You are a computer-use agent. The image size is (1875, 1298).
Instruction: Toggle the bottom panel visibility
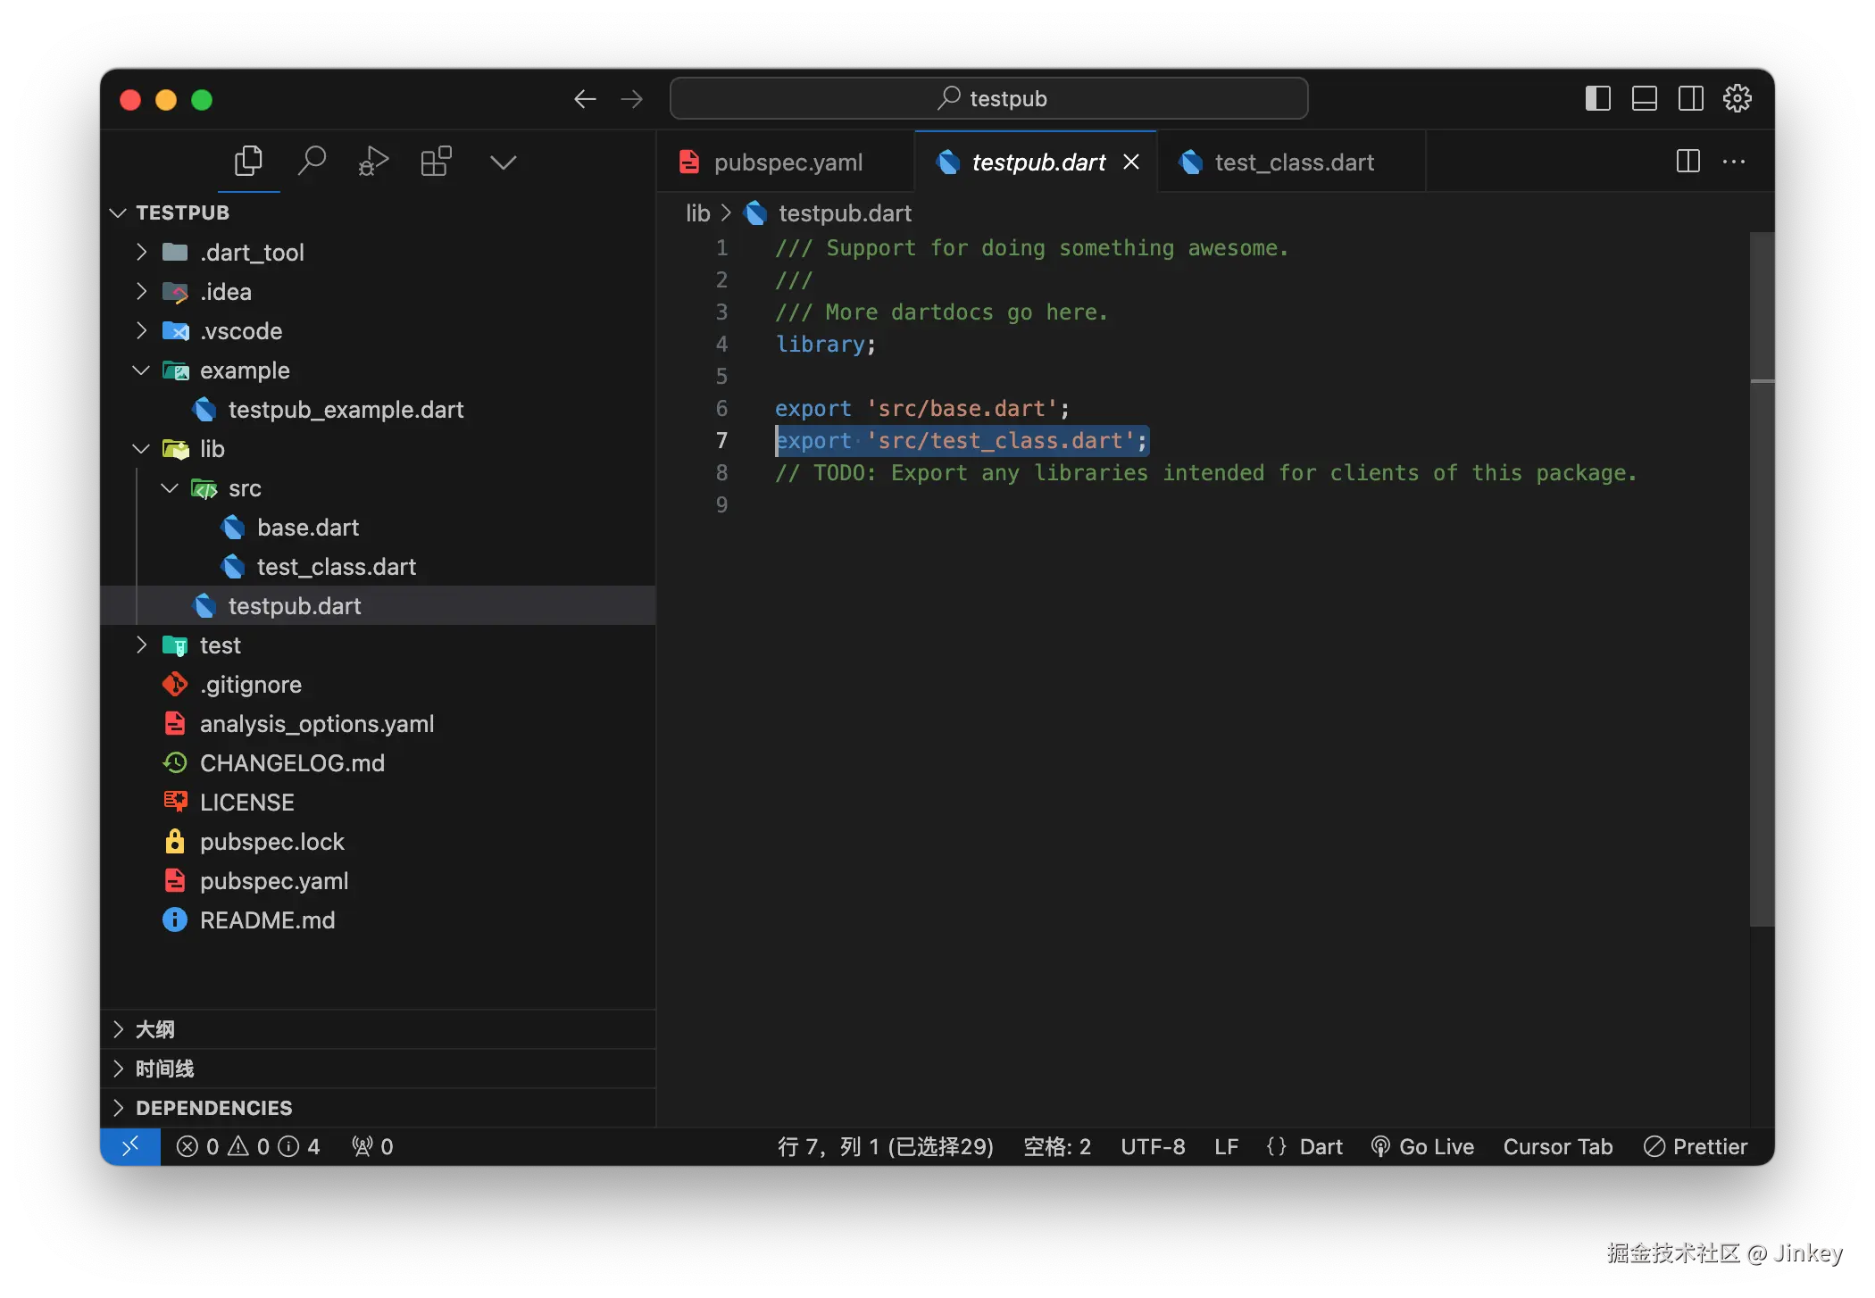coord(1644,98)
